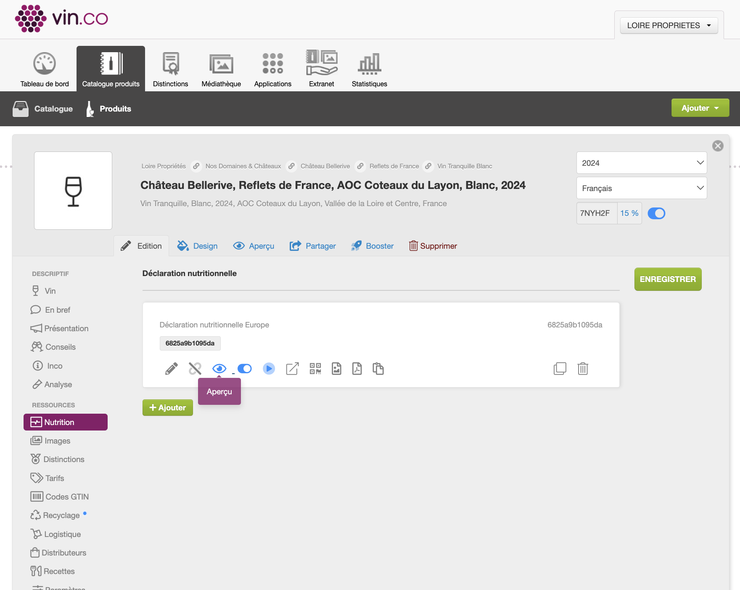Click the QR code icon
740x590 pixels.
click(x=315, y=369)
